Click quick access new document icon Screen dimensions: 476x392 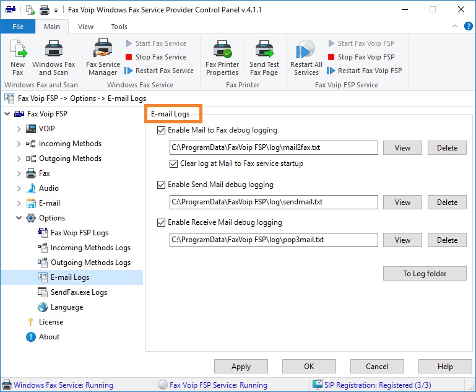[30, 10]
